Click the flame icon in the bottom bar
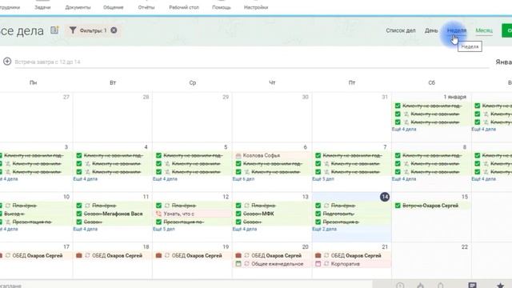 421,286
